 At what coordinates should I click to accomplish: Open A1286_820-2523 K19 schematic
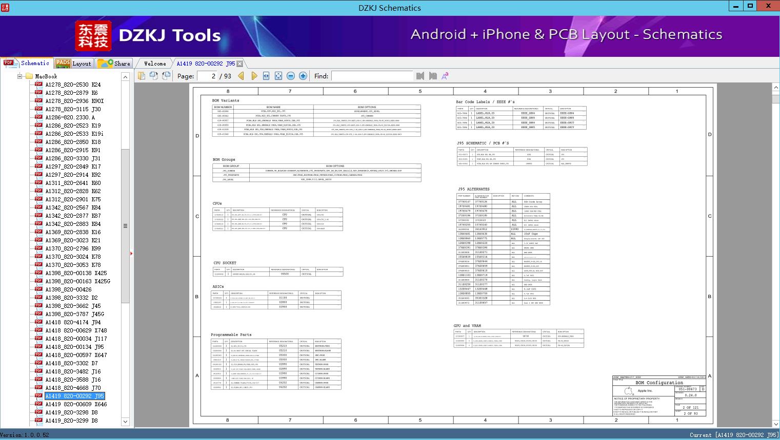point(73,125)
